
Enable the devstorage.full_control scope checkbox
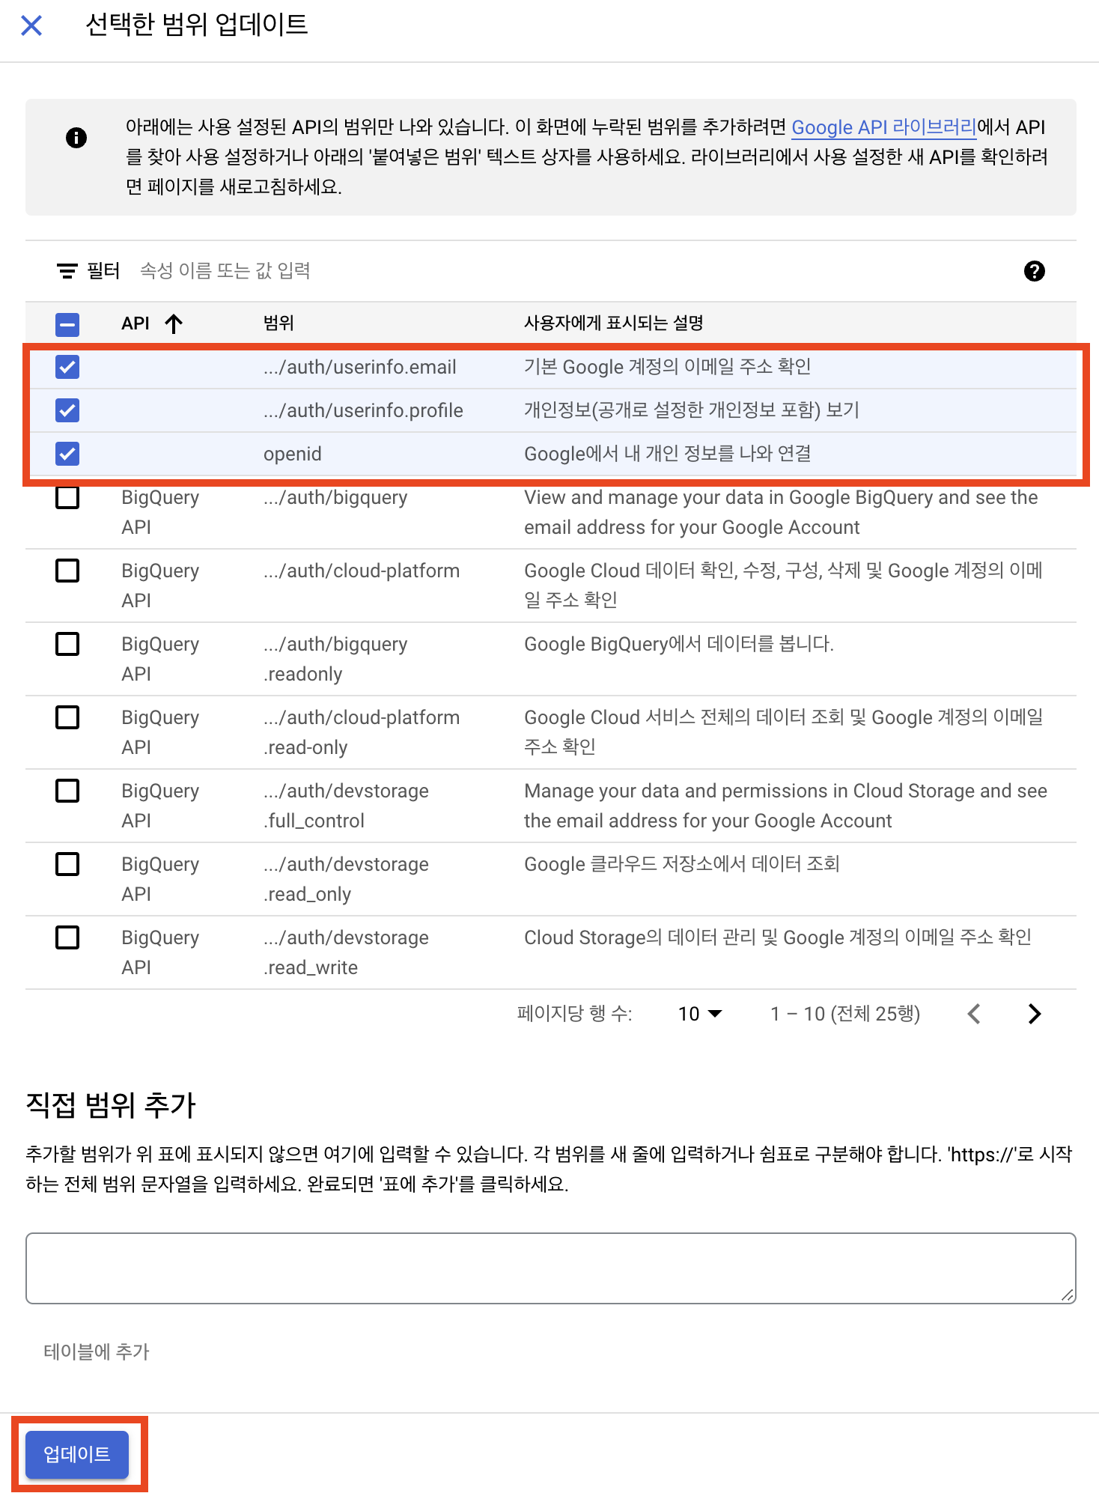coord(67,791)
